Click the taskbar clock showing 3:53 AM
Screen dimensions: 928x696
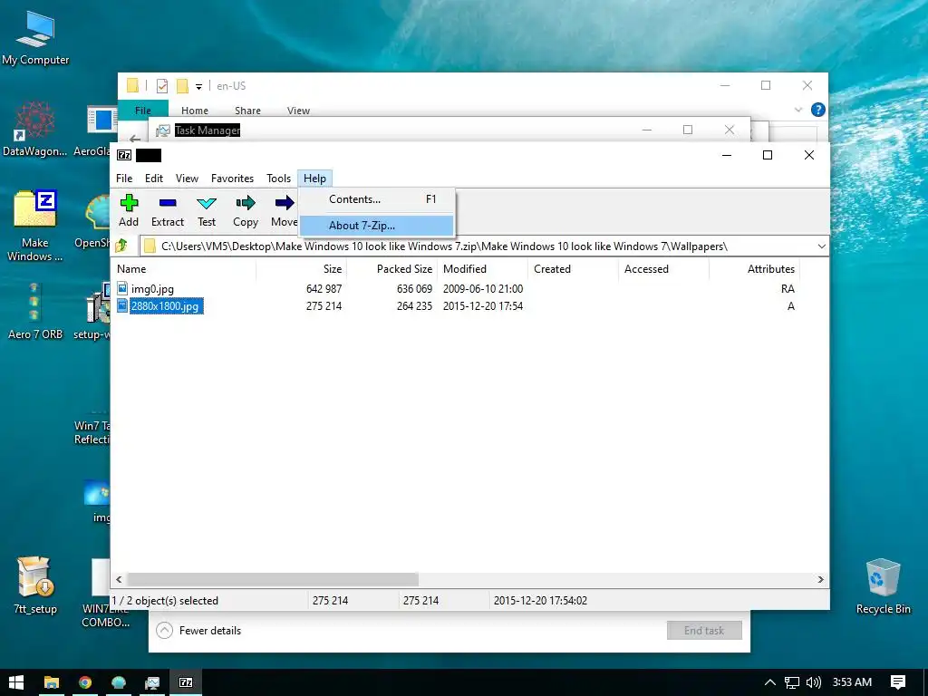pyautogui.click(x=852, y=682)
